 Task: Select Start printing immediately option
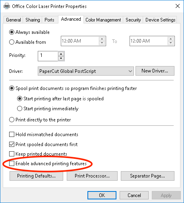pyautogui.click(x=19, y=109)
